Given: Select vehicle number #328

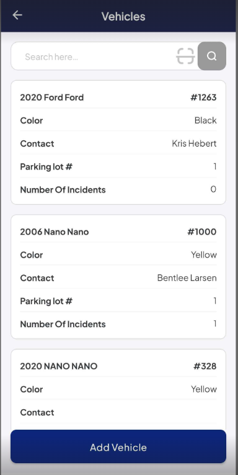Looking at the screenshot, I should click(x=205, y=366).
